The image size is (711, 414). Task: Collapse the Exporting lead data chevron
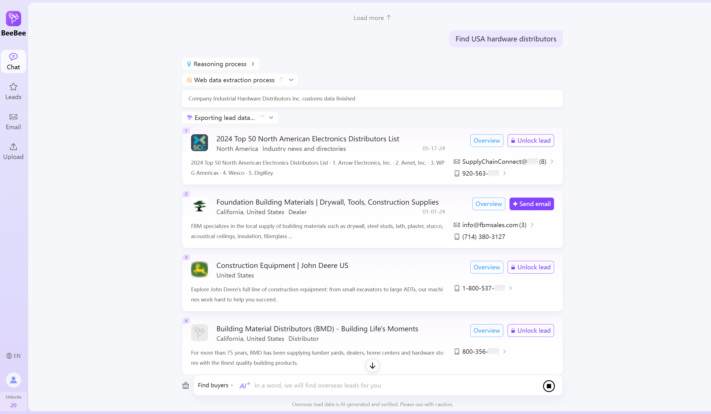click(x=271, y=118)
